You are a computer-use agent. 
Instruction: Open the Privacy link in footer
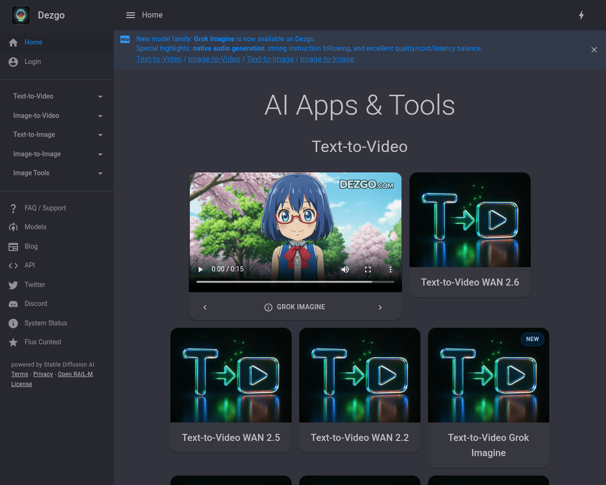[43, 374]
